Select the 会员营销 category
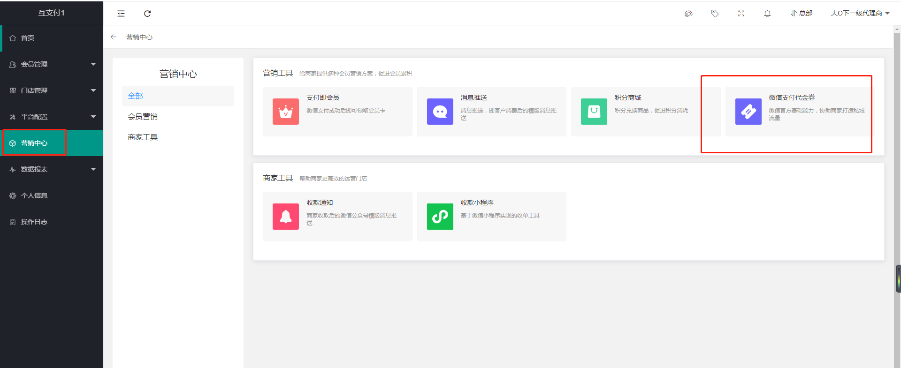This screenshot has height=368, width=901. [x=178, y=117]
